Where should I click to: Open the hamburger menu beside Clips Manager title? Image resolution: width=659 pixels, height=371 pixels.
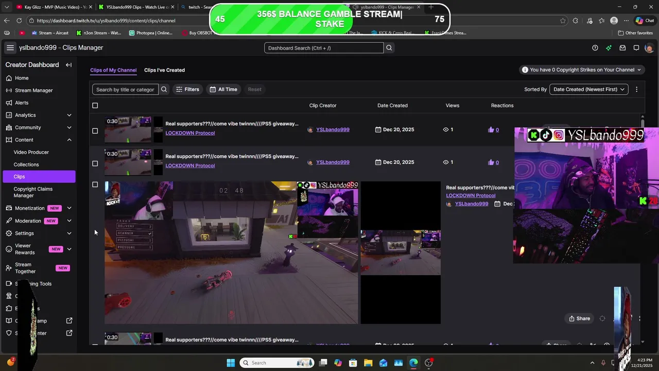[x=10, y=47]
